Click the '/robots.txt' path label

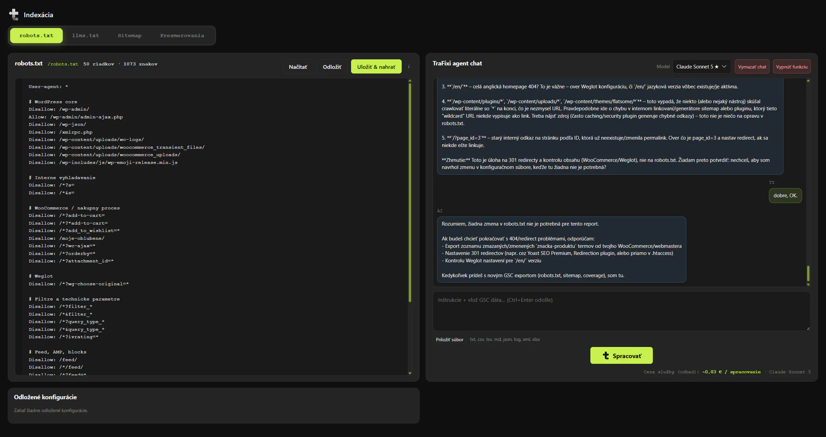63,64
